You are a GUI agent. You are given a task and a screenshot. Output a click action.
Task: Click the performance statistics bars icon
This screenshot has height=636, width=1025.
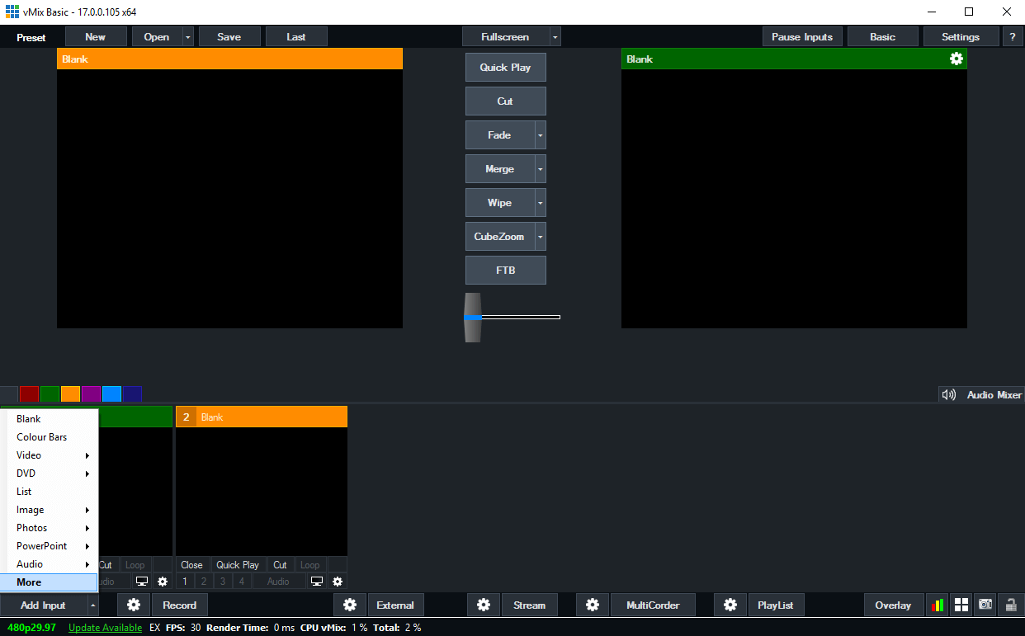tap(937, 605)
